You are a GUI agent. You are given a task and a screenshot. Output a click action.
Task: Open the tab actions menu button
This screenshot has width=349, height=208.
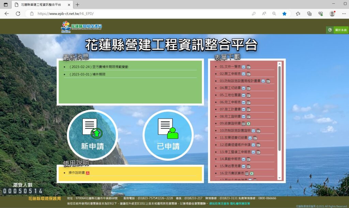pos(5,4)
